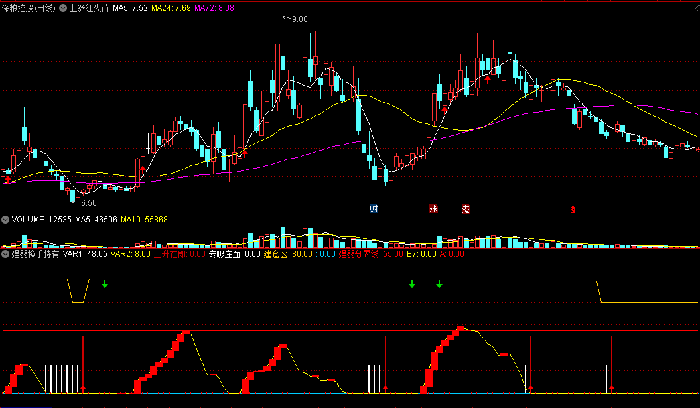Click the 建仓区: 80.00 label
Screen dimensions: 700x408
pos(288,255)
